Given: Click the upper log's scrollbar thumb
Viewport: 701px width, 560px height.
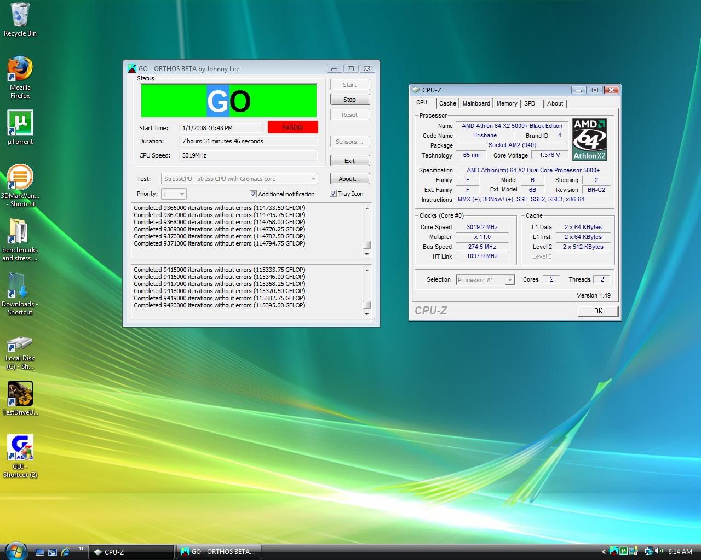Looking at the screenshot, I should tap(367, 245).
